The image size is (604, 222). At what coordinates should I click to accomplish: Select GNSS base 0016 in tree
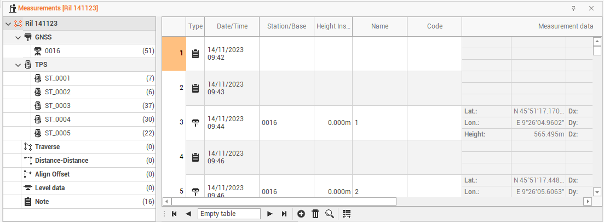click(53, 51)
